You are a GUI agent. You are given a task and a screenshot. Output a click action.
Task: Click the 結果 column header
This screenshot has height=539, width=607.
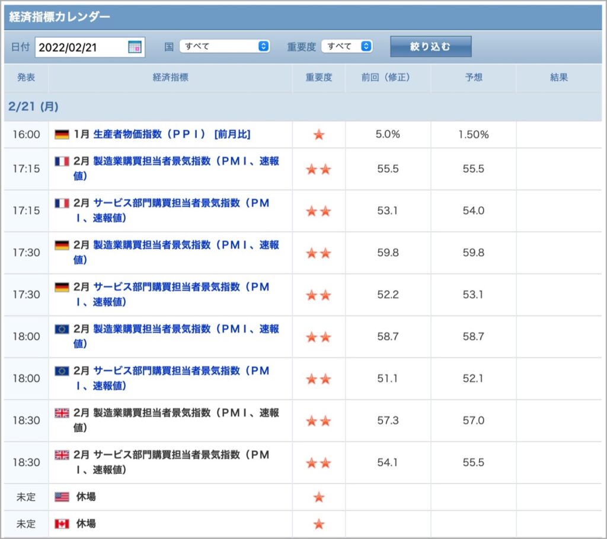(x=559, y=78)
